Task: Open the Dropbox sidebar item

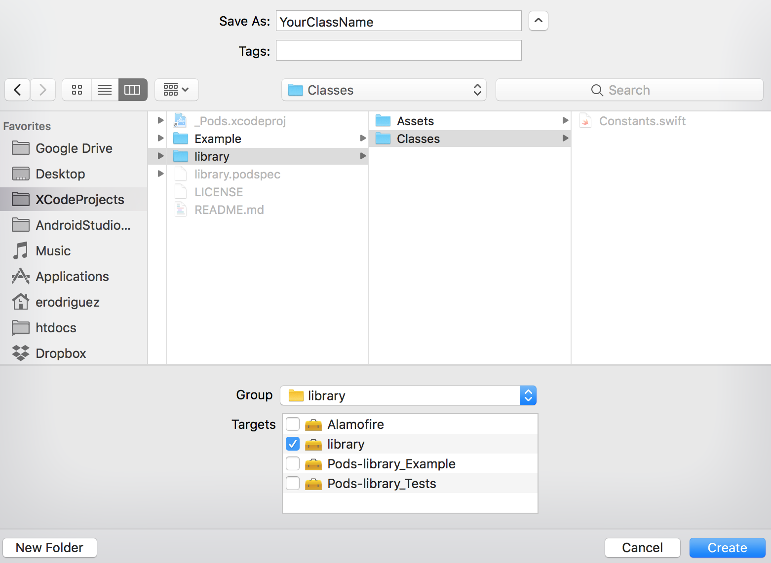Action: [x=60, y=353]
